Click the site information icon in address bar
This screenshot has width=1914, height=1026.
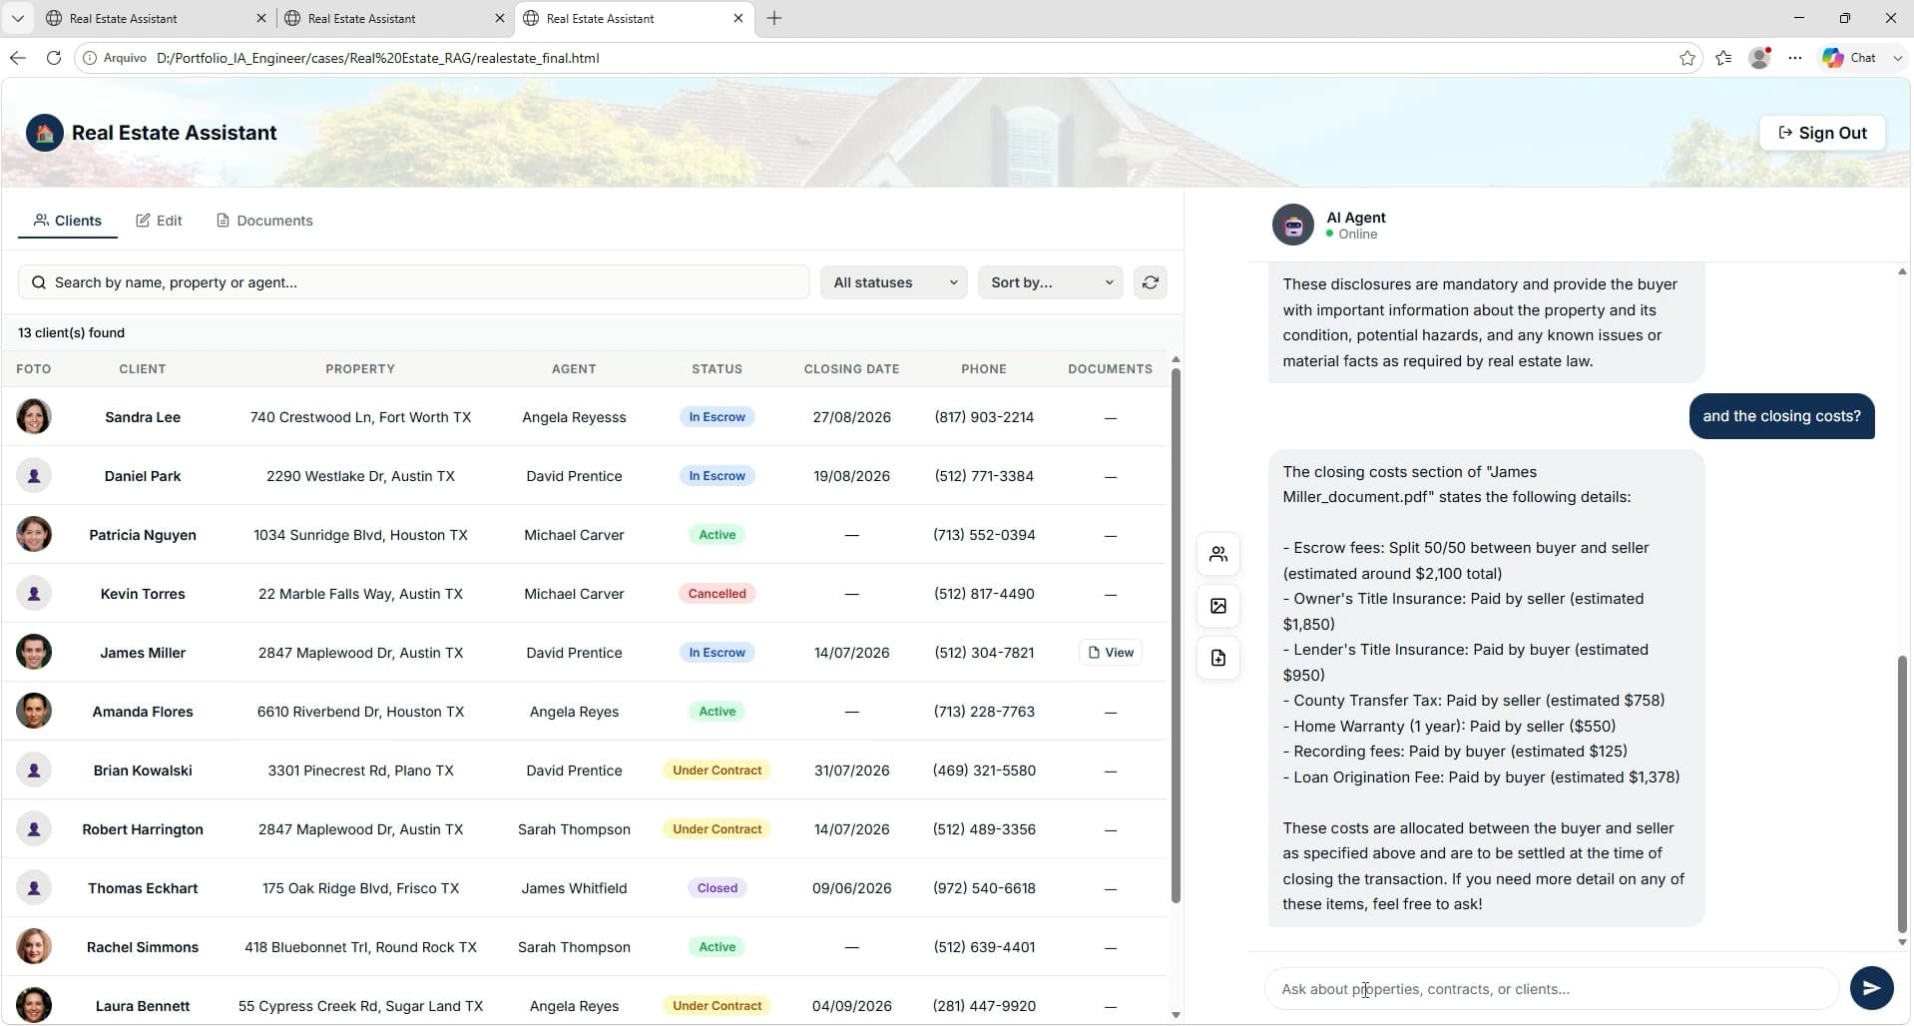(x=90, y=58)
